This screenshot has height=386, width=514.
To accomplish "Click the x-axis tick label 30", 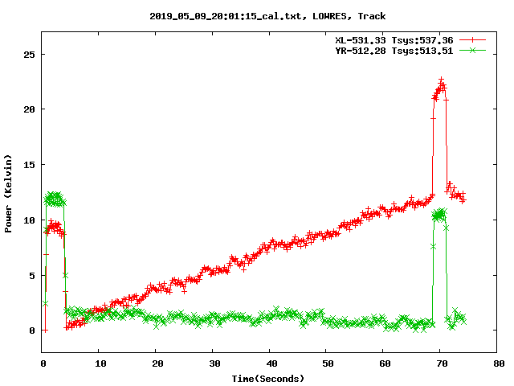I will pyautogui.click(x=214, y=363).
